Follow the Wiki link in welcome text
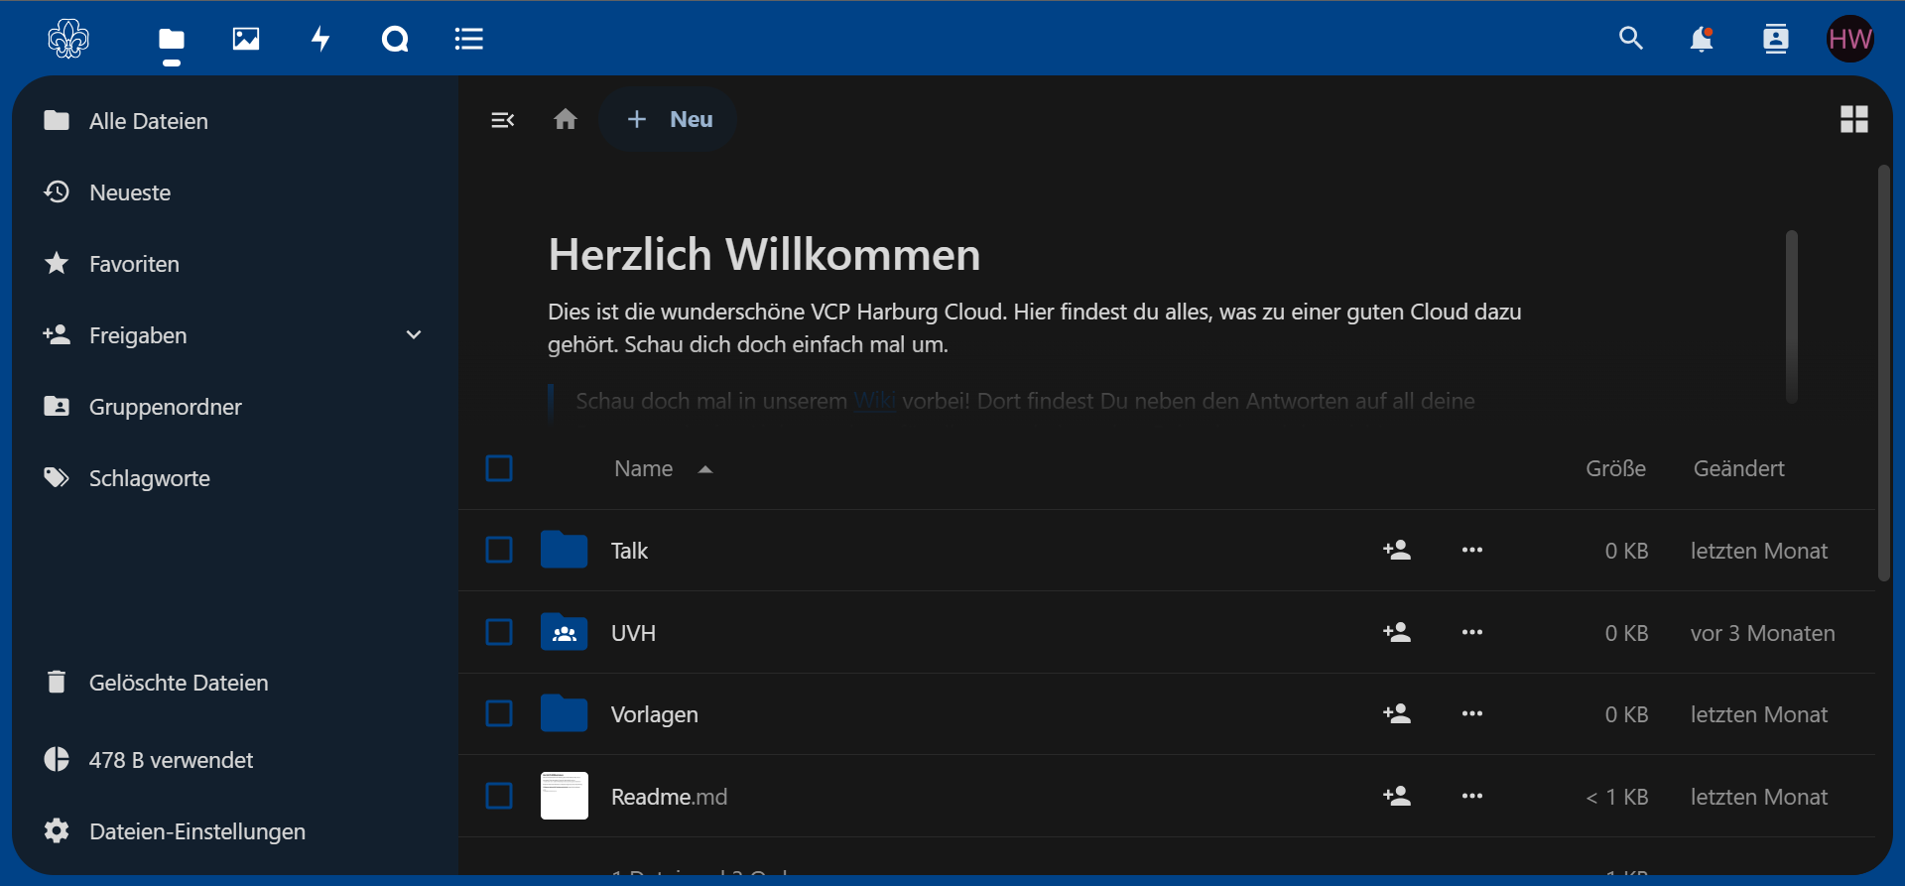 pos(874,401)
